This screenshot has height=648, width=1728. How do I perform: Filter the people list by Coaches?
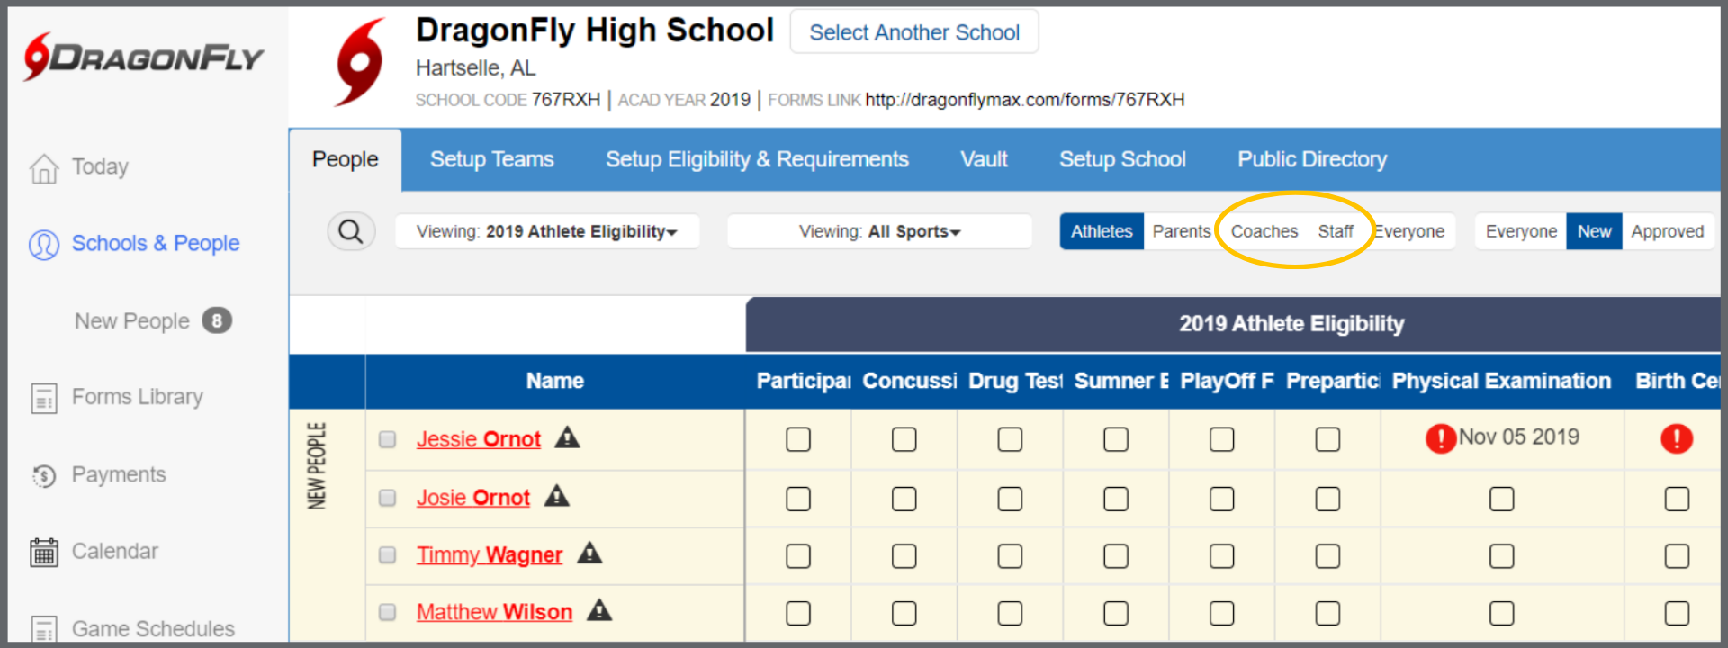(1264, 231)
